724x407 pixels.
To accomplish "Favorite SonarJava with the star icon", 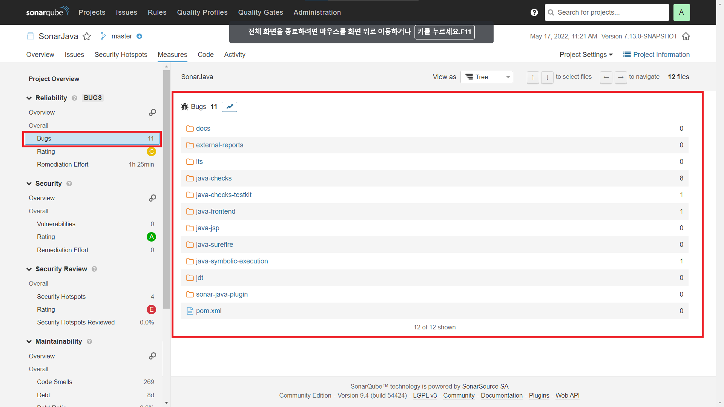I will 87,36.
